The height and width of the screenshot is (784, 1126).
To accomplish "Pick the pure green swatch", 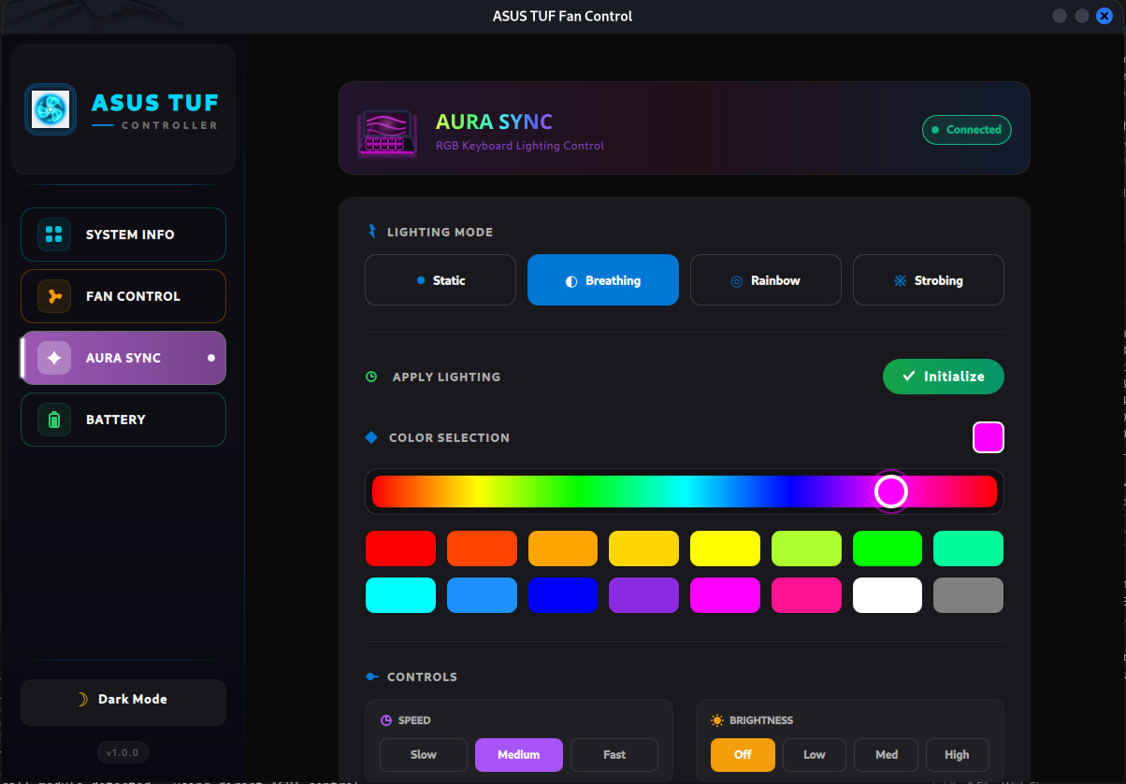I will tap(888, 549).
